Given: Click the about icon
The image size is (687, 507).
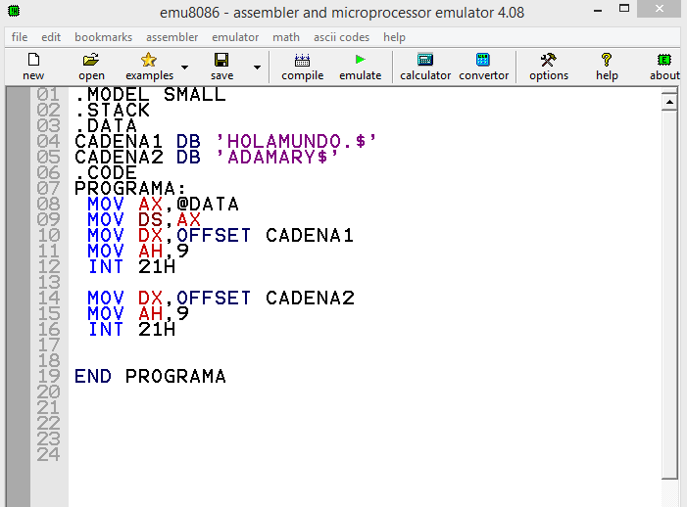Looking at the screenshot, I should pyautogui.click(x=664, y=66).
